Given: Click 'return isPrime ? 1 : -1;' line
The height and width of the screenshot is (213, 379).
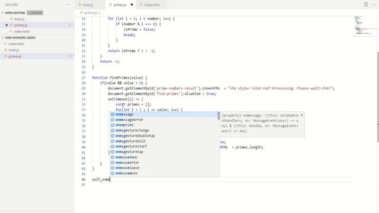Looking at the screenshot, I should tap(131, 51).
